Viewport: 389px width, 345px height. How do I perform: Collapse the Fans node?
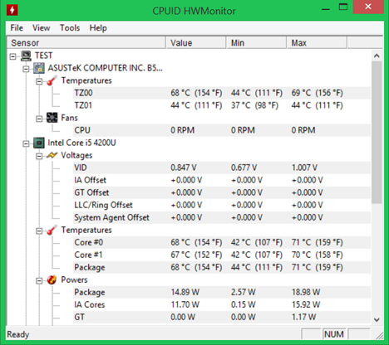[x=39, y=119]
